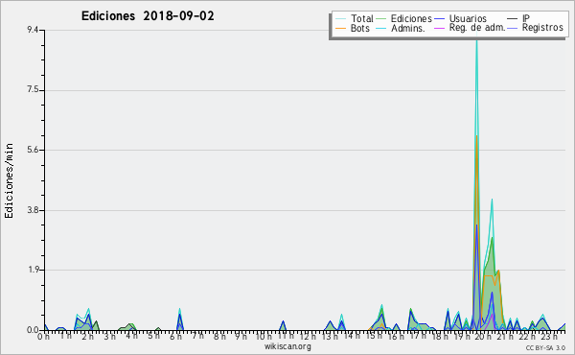Image resolution: width=575 pixels, height=355 pixels.
Task: Click the 5.6 y-axis value
Action: [x=33, y=150]
